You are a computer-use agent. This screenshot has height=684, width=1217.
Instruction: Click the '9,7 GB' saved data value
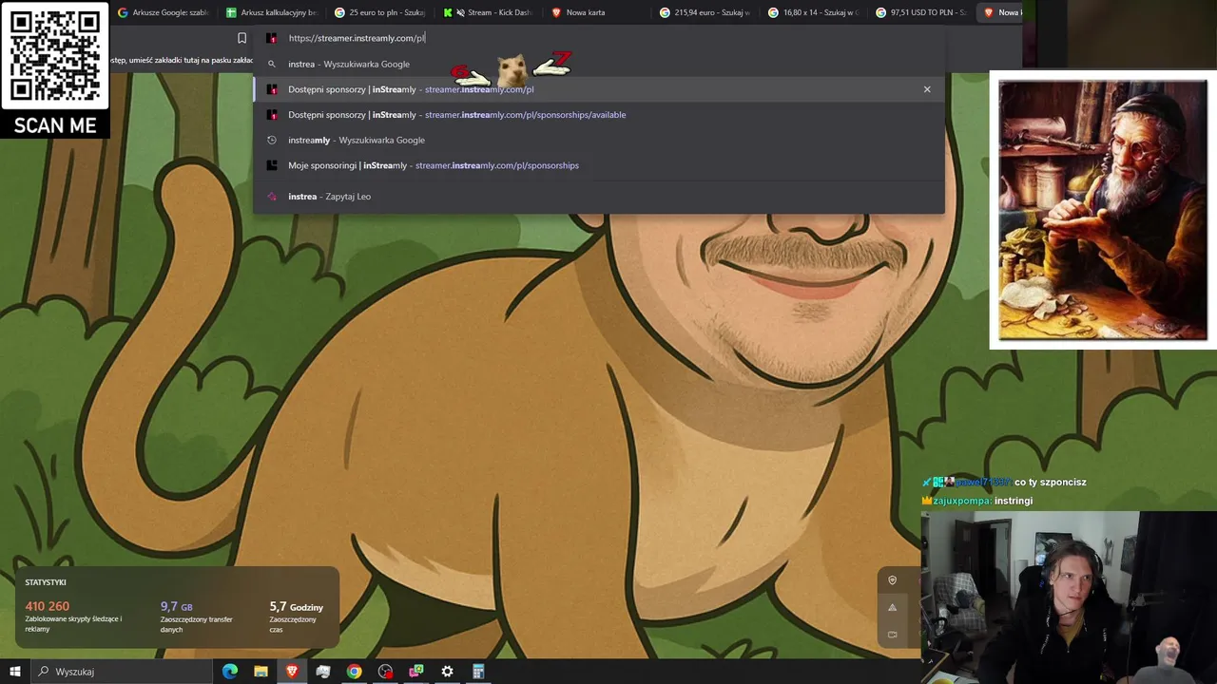tap(177, 606)
